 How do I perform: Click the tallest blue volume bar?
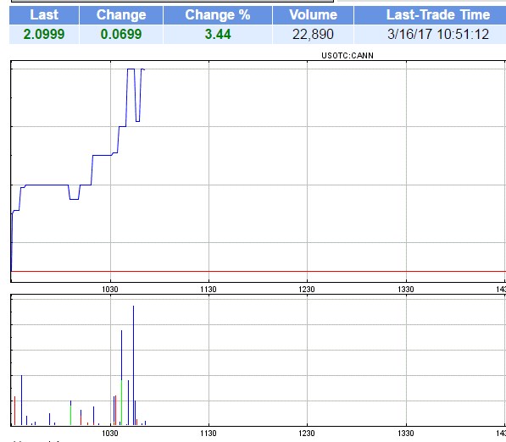(x=133, y=365)
